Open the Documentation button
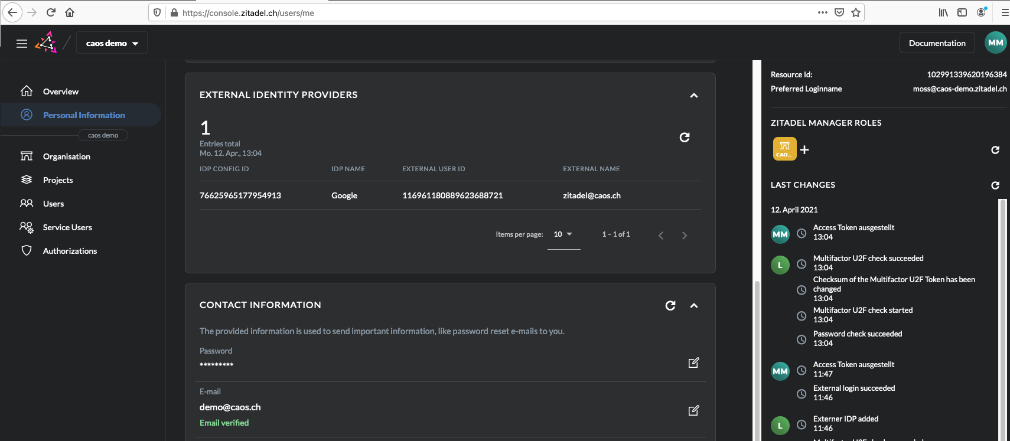 tap(937, 43)
